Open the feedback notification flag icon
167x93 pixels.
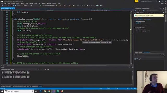136,1
